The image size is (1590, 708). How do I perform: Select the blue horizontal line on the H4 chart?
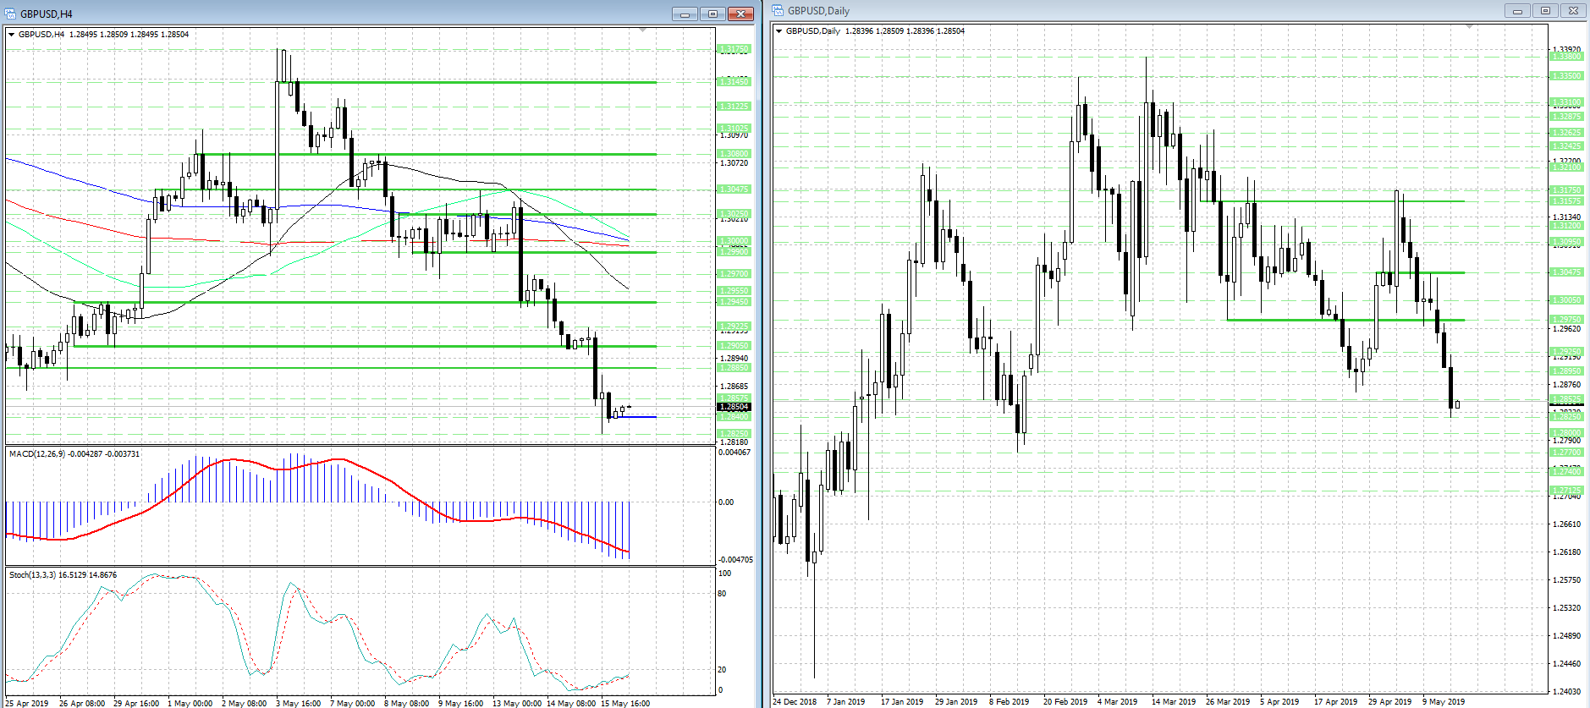[x=635, y=417]
